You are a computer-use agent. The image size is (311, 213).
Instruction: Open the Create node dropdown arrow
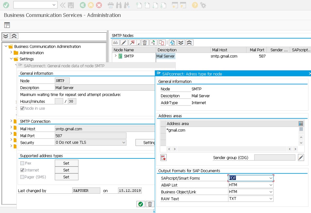pyautogui.click(x=138, y=43)
